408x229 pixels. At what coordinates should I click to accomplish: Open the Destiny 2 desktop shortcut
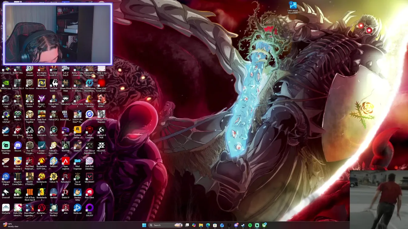tap(77, 147)
